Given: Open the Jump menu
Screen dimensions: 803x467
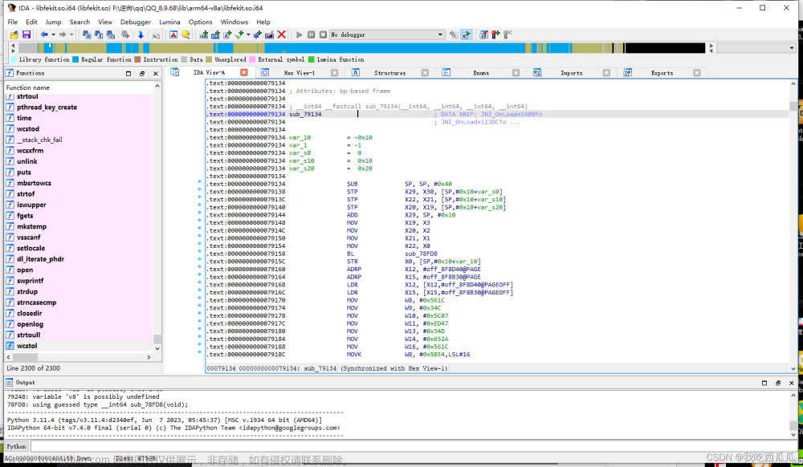Looking at the screenshot, I should (53, 22).
